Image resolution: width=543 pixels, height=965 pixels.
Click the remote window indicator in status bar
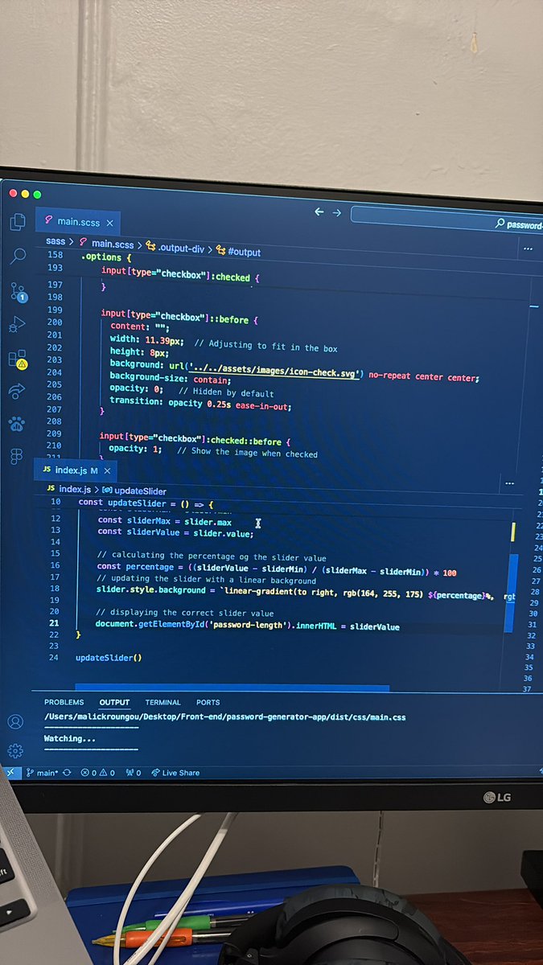click(10, 772)
